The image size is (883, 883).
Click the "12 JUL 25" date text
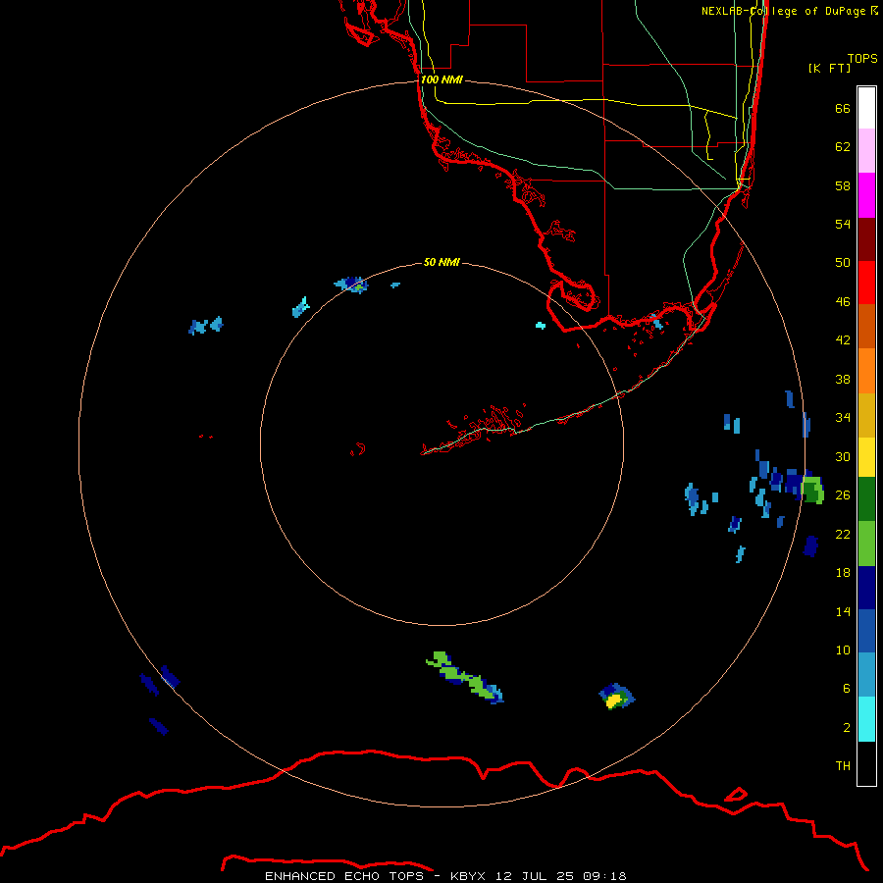pos(535,876)
